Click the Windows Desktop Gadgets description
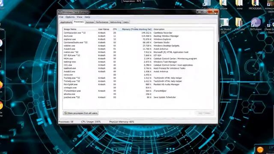This screenshot has width=274, height=154. tap(167, 46)
